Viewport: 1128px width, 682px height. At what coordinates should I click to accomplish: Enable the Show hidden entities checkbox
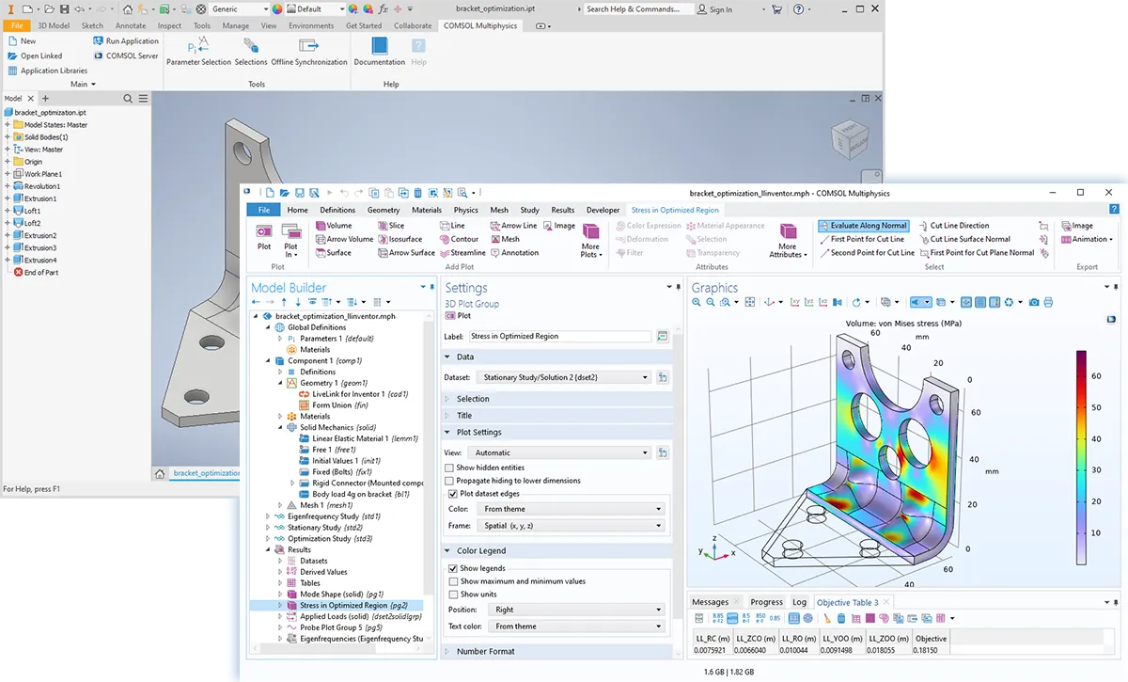[x=451, y=468]
